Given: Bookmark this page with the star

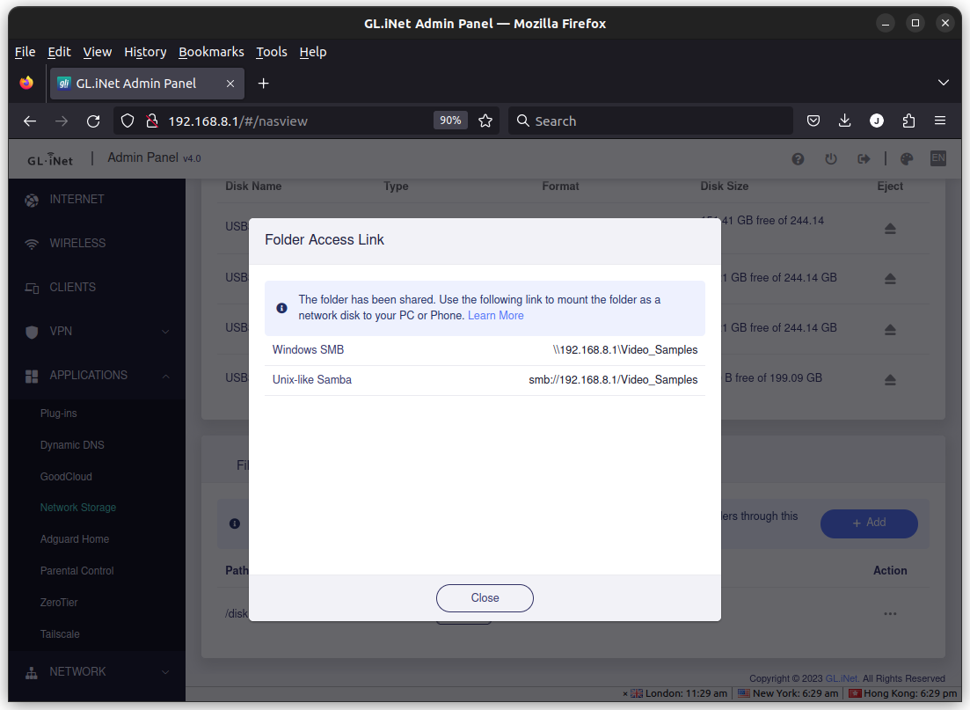Looking at the screenshot, I should (485, 121).
